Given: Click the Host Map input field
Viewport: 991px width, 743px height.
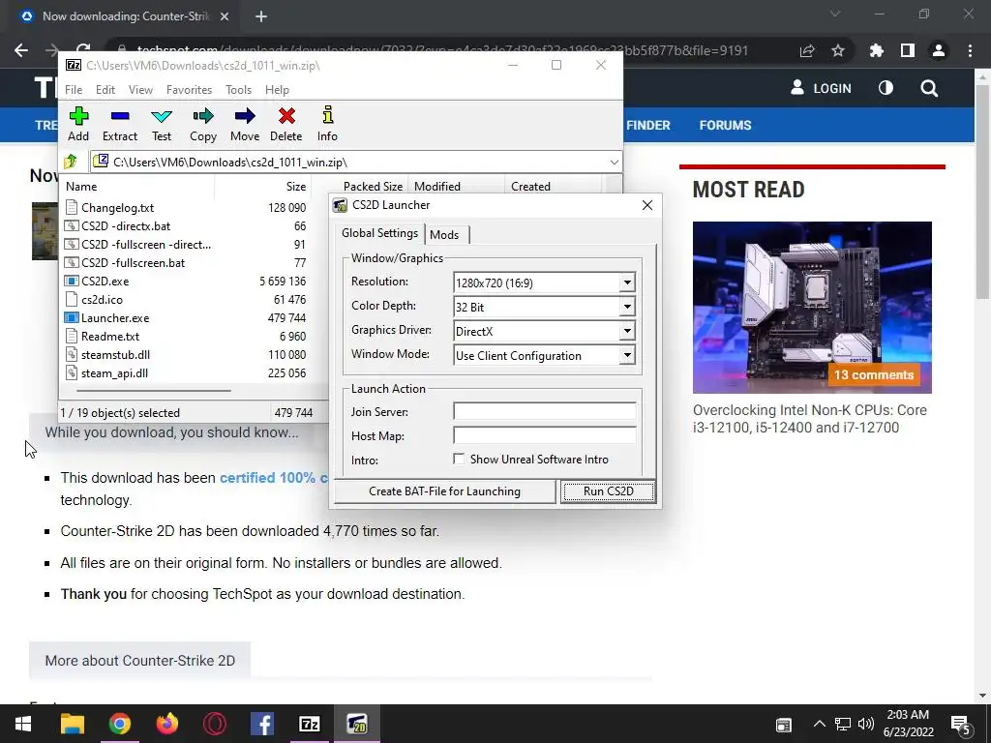Looking at the screenshot, I should pyautogui.click(x=544, y=435).
